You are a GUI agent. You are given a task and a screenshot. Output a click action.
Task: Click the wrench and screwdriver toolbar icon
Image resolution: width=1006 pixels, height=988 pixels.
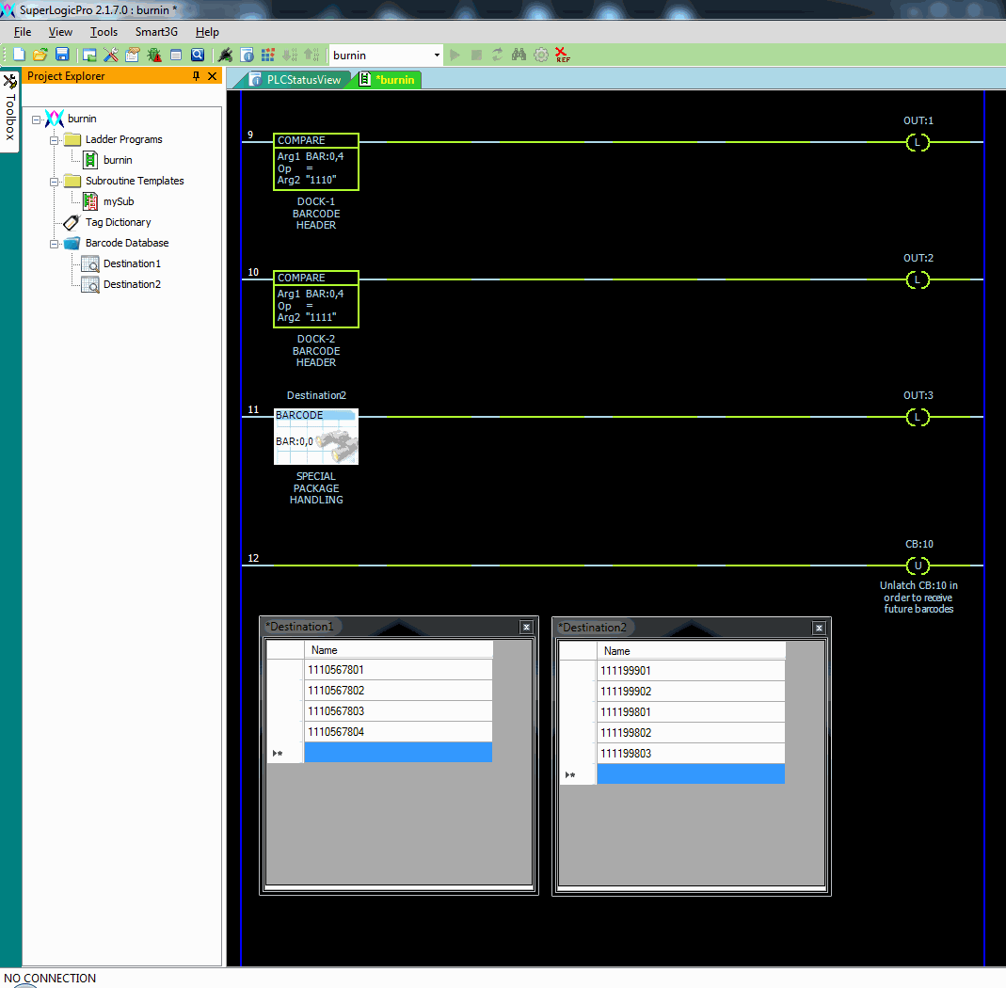110,56
